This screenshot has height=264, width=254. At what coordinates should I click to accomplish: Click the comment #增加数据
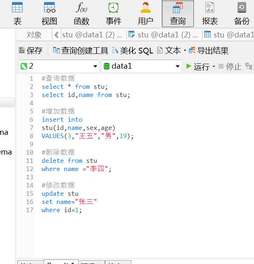point(58,111)
